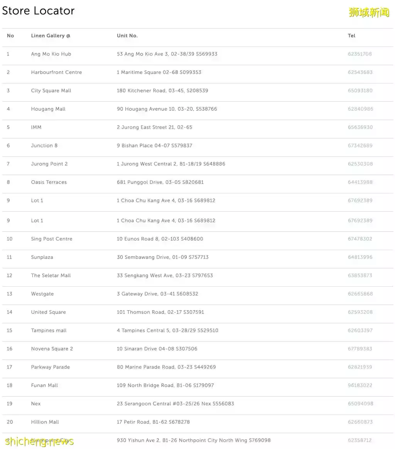The height and width of the screenshot is (449, 395).
Task: Select the Parkway Parade address text
Action: point(166,367)
